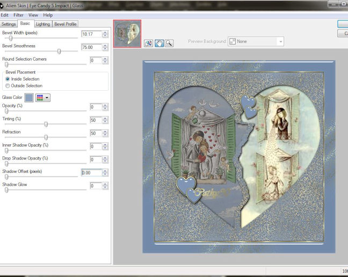Click the Round Selection Corners spinner arrows

click(x=105, y=60)
